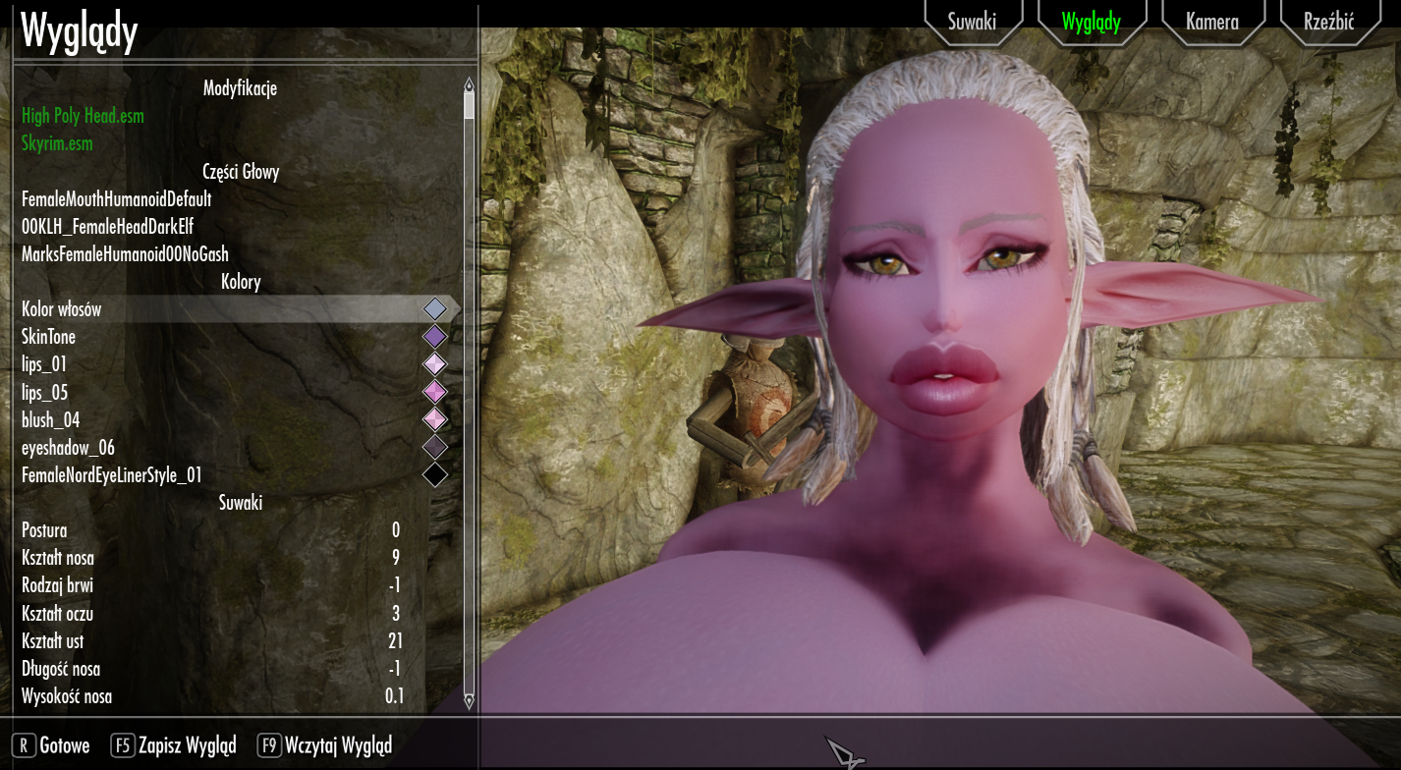Select the eyeshadow_06 row label
This screenshot has height=770, width=1401.
tap(68, 447)
